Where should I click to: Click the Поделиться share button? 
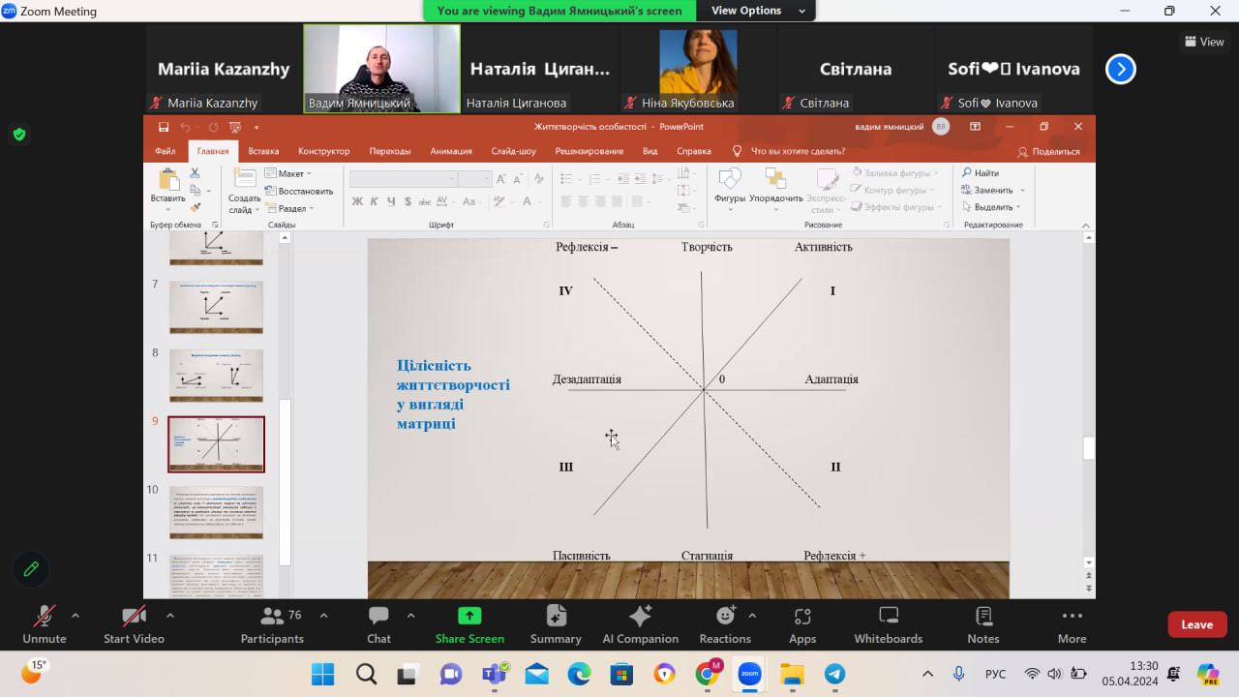coord(1048,151)
